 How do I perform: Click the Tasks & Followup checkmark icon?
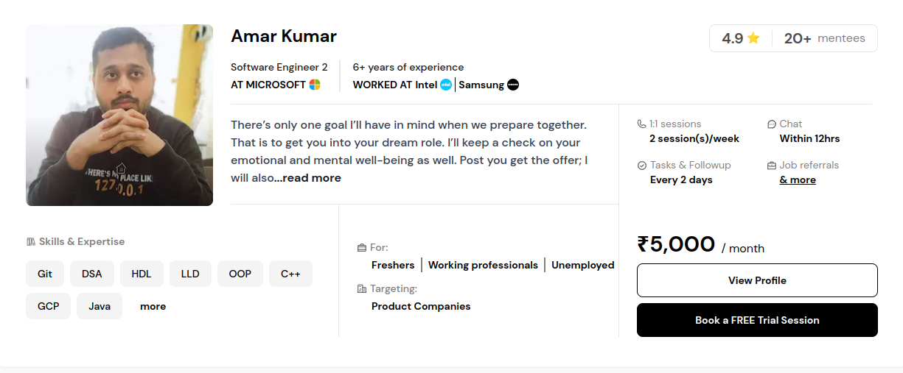pyautogui.click(x=642, y=165)
